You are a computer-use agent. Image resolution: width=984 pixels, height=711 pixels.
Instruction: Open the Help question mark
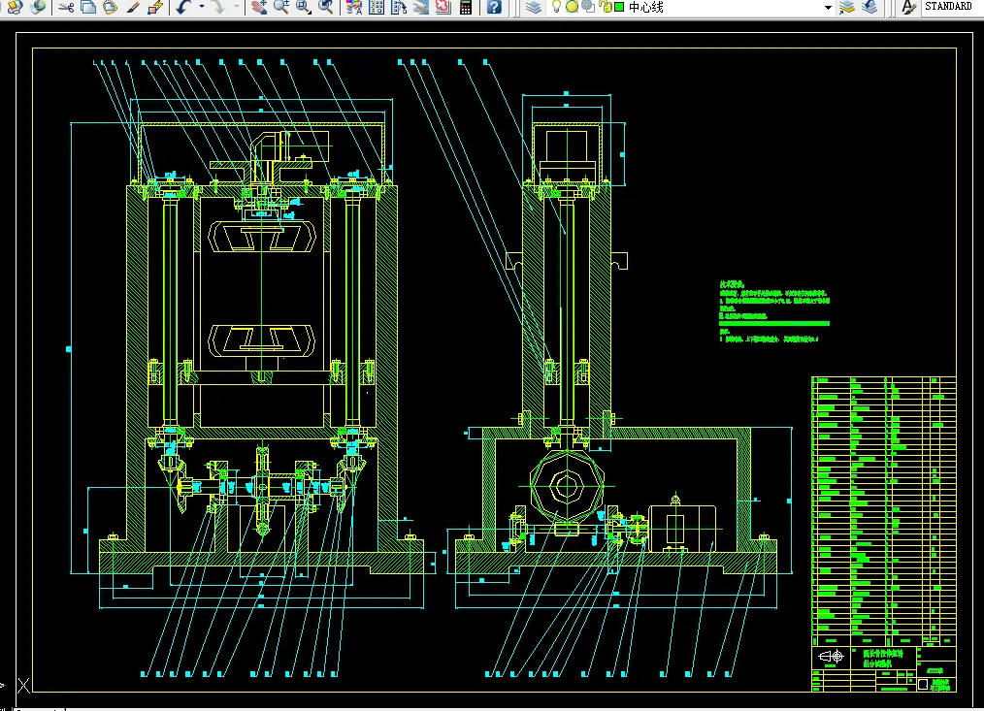(495, 7)
